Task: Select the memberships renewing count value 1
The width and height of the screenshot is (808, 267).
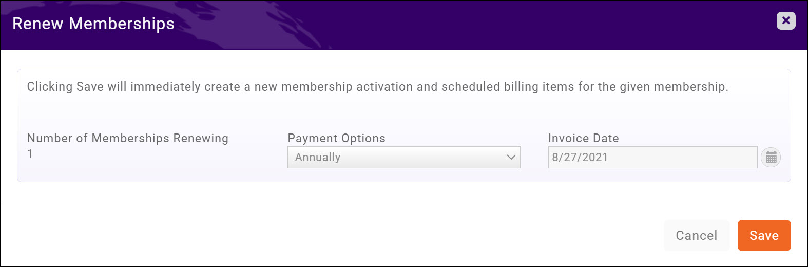Action: click(30, 153)
